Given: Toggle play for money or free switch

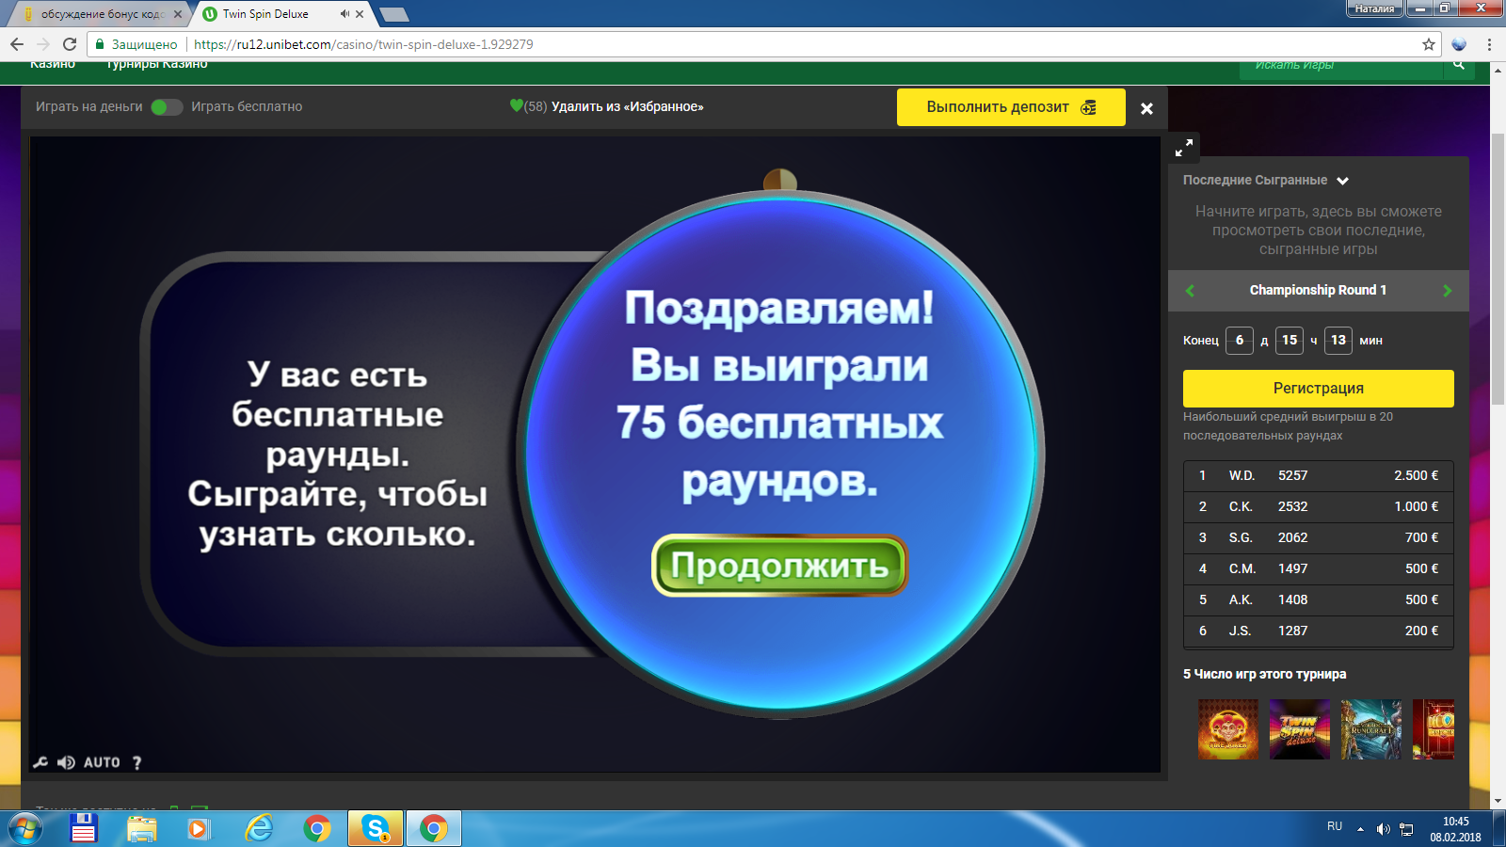Looking at the screenshot, I should point(167,107).
